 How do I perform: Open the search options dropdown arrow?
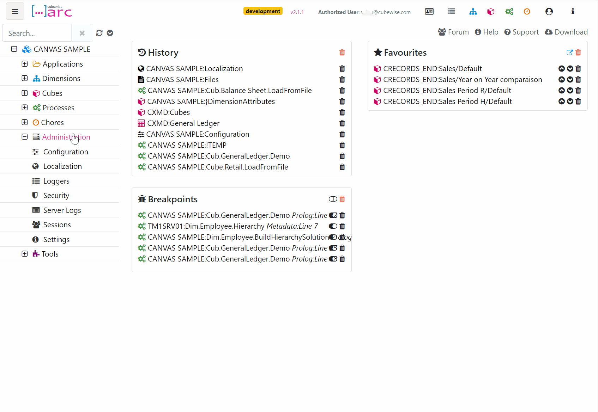coord(110,33)
